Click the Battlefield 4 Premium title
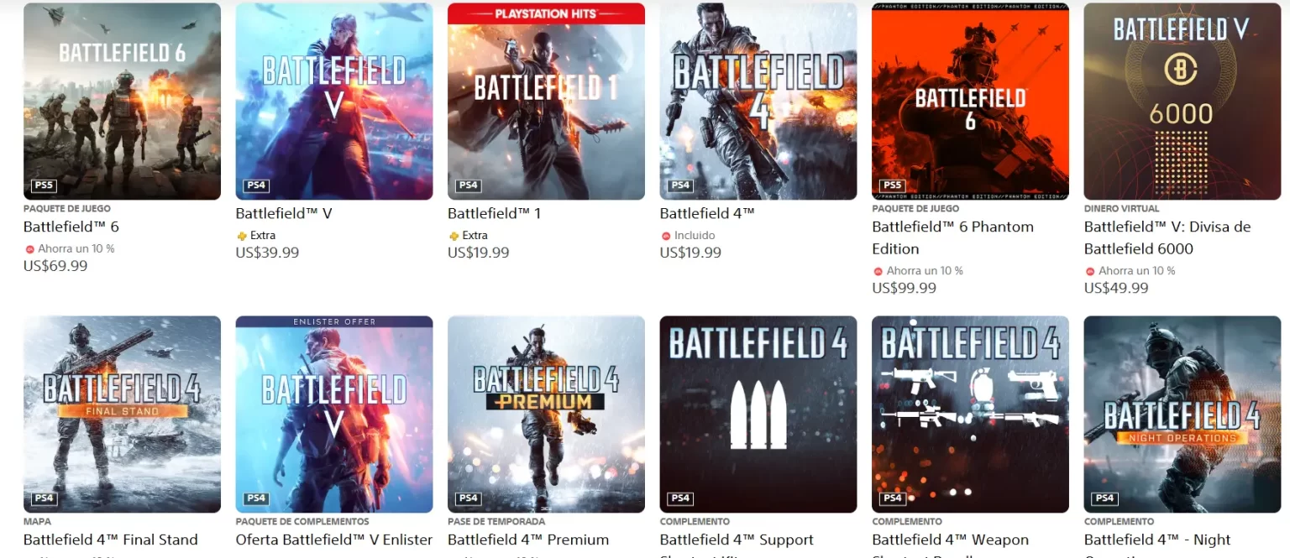Viewport: 1290px width, 558px height. (528, 540)
